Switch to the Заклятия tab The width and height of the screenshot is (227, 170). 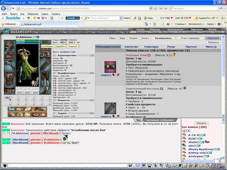(131, 47)
